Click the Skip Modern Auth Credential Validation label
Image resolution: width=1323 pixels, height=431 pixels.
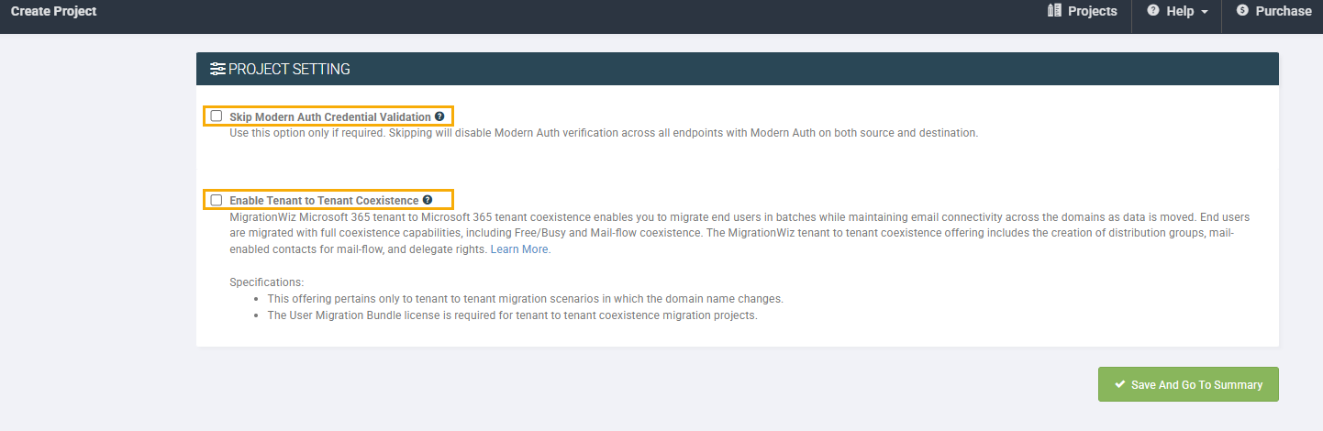point(330,117)
